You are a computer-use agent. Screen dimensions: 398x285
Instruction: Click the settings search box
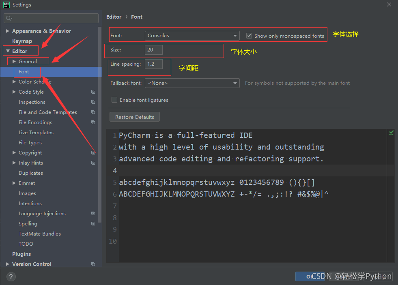51,18
